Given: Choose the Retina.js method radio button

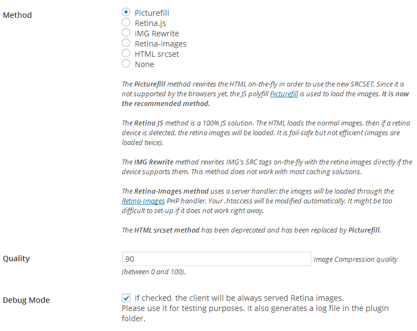Looking at the screenshot, I should (126, 22).
